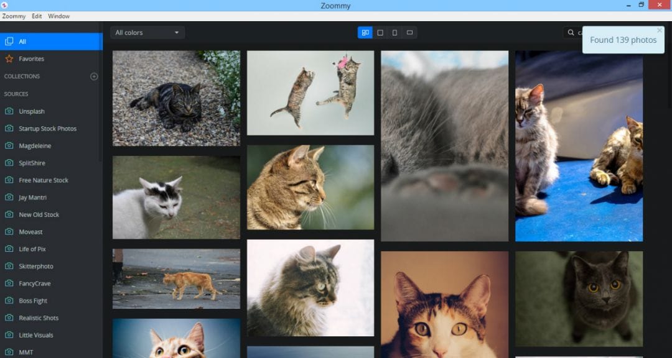This screenshot has height=358, width=672.
Task: Add a new collection with the plus icon
Action: (95, 76)
